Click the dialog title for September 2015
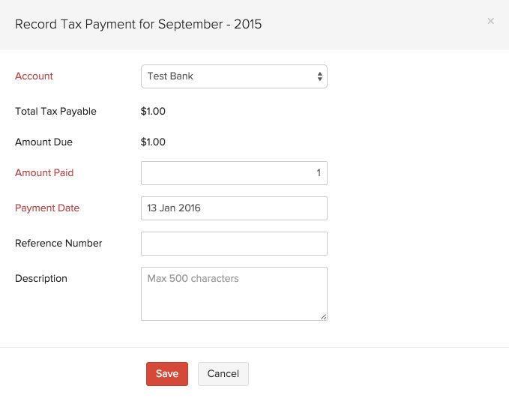This screenshot has width=509, height=401. (x=139, y=24)
